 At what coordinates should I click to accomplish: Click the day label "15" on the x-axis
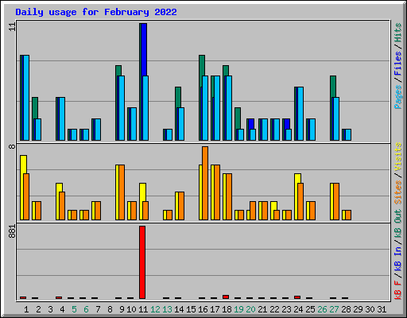tap(191, 309)
